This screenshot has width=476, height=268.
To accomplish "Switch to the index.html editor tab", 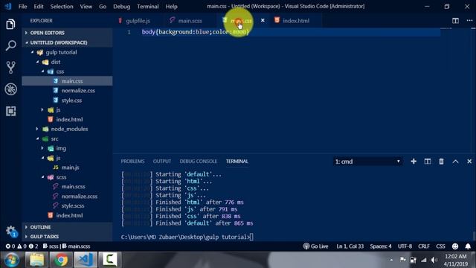I will (x=296, y=21).
